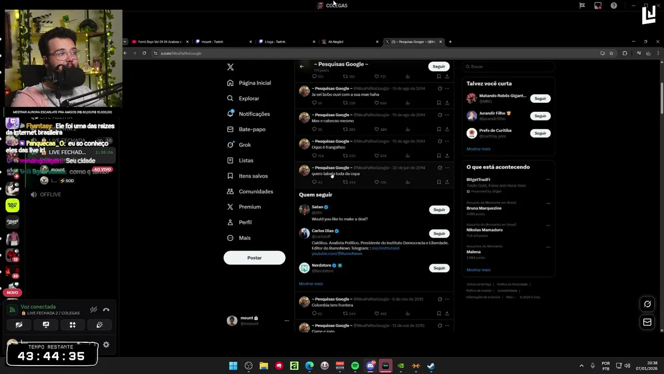Follow Pesquisas Google with the header Seguir button
Viewport: 664px width, 374px height.
[439, 66]
